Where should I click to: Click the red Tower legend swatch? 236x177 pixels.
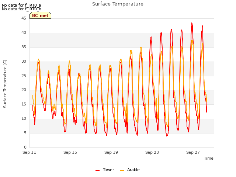tap(97, 170)
